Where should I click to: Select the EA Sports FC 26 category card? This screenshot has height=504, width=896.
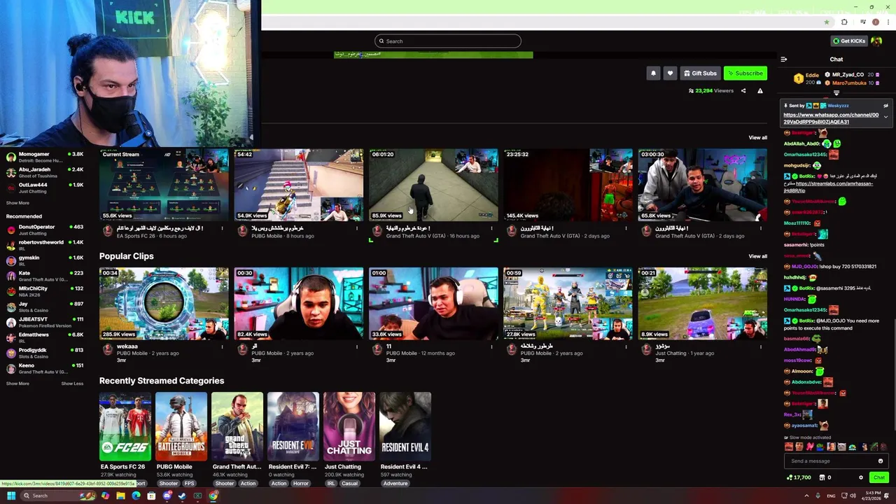(x=125, y=426)
